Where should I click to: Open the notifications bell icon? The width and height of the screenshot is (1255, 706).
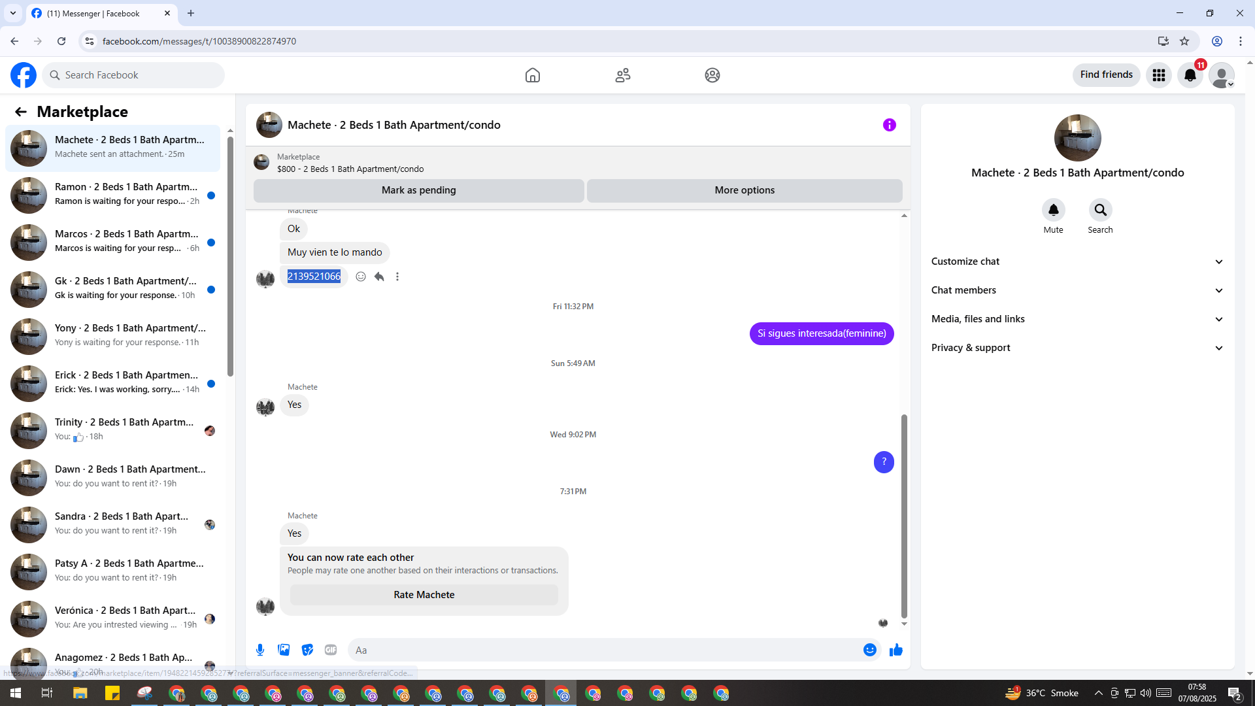click(1190, 75)
